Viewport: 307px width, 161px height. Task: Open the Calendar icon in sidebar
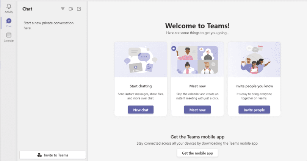(x=9, y=35)
